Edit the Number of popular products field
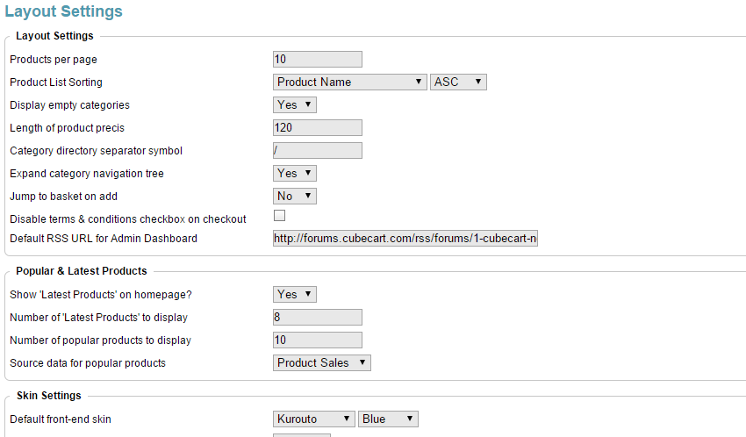Screen dimensions: 746x437 point(318,340)
